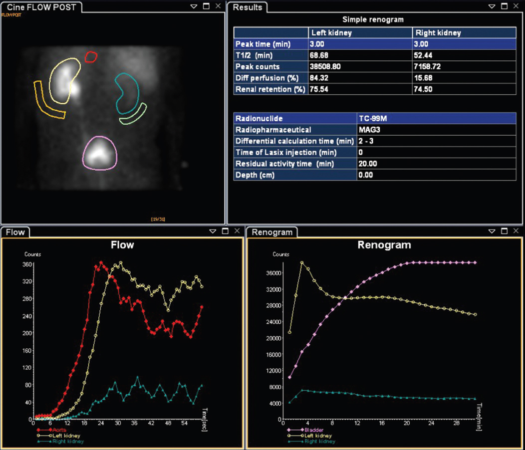Maximize the Results panel

(504, 6)
